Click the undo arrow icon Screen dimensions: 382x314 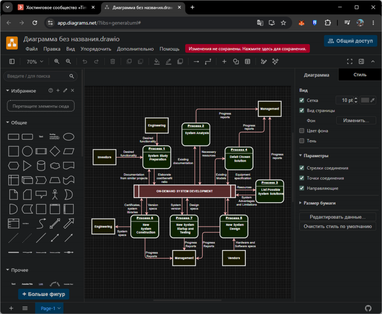[x=85, y=61]
